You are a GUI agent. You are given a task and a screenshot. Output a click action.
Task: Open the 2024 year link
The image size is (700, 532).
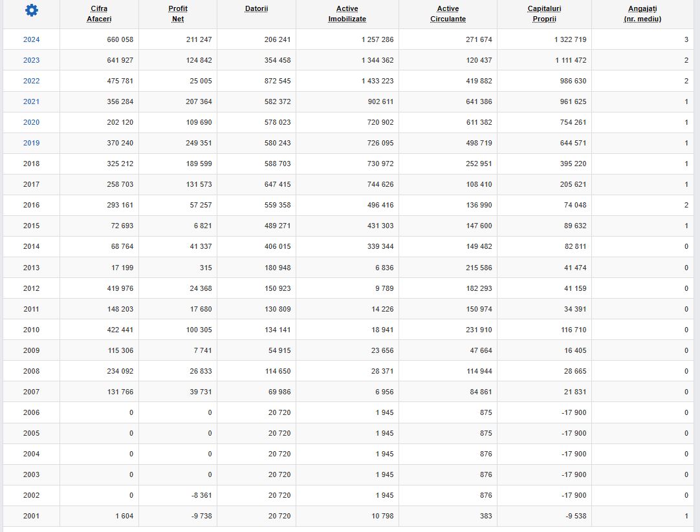[x=31, y=39]
